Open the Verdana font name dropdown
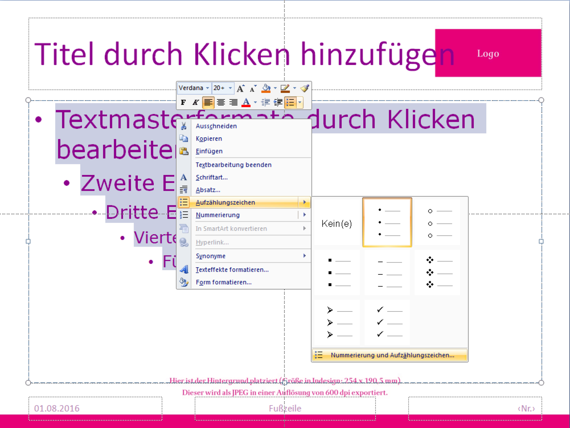The width and height of the screenshot is (570, 428). tap(207, 88)
